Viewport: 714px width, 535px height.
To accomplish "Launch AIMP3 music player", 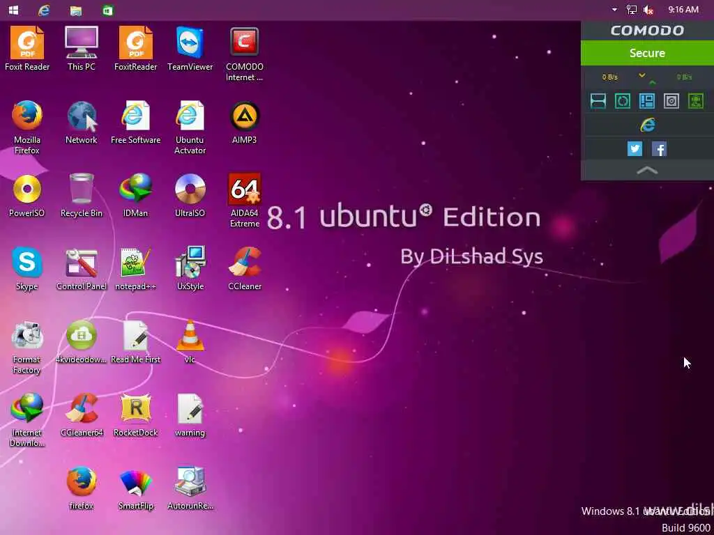I will [x=245, y=122].
